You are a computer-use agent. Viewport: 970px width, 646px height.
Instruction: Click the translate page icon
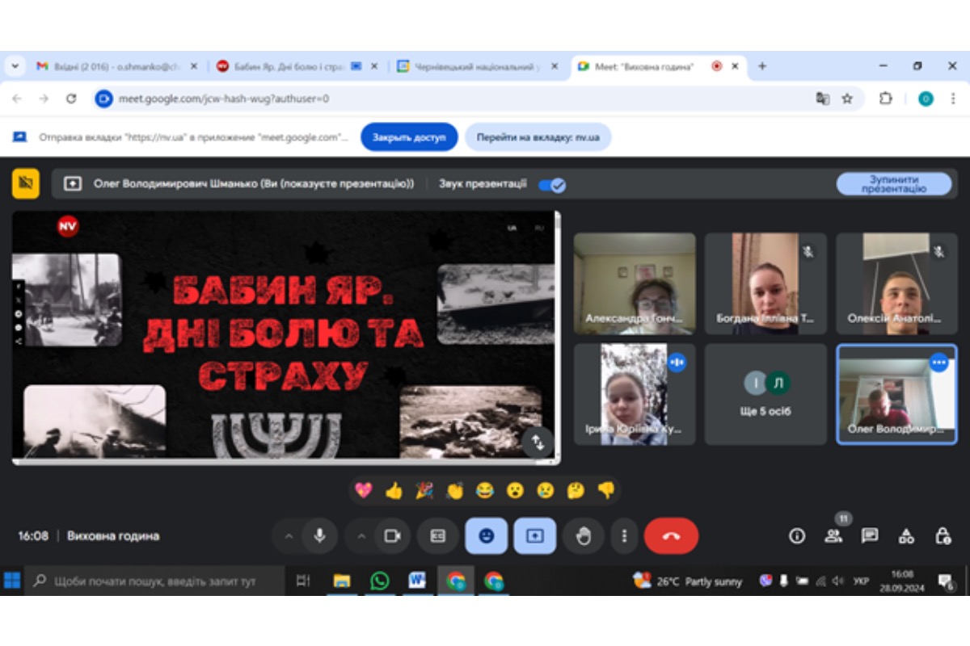823,99
